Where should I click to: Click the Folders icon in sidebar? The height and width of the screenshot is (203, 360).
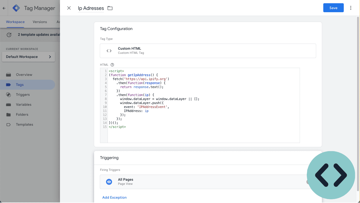point(9,115)
